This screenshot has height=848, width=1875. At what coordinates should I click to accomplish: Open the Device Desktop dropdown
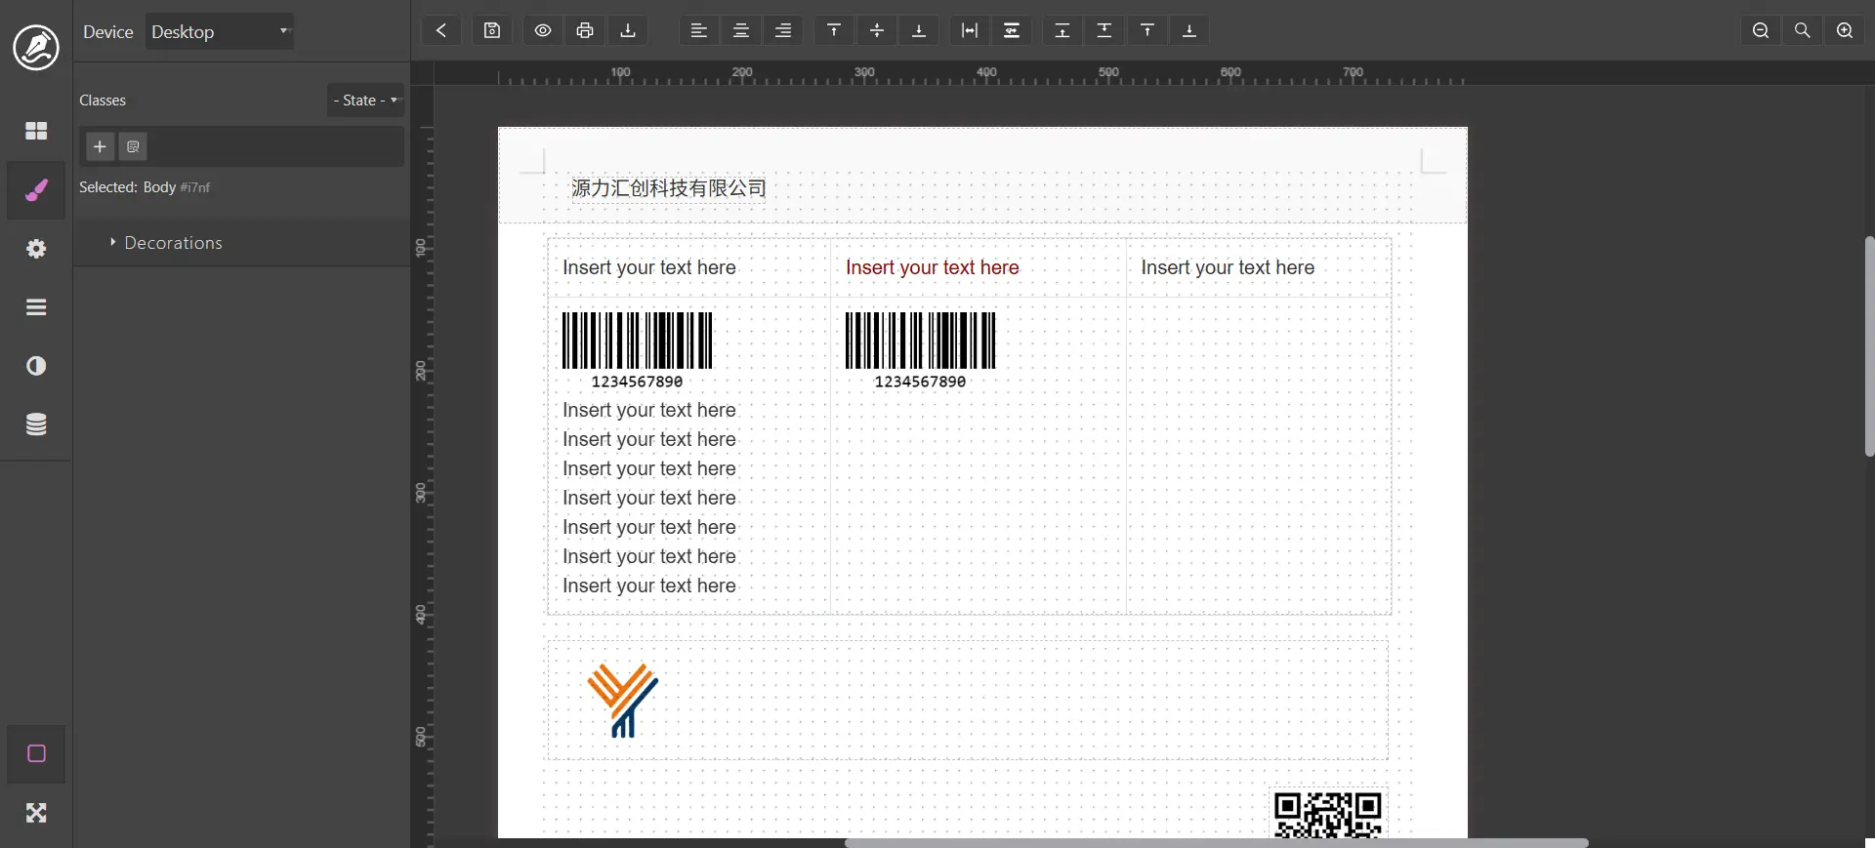coord(221,31)
